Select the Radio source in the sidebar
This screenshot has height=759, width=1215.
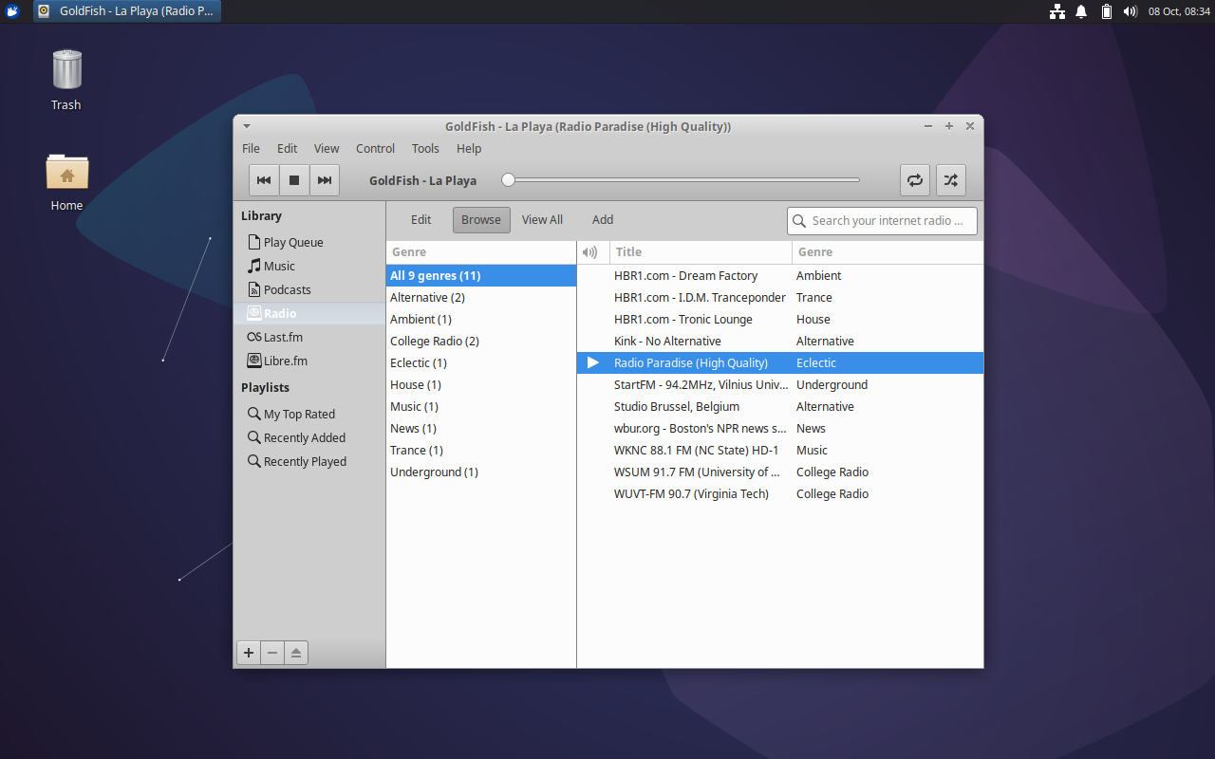tap(309, 313)
